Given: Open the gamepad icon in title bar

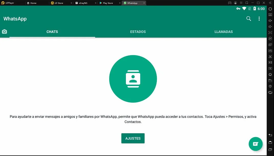Looking at the screenshot, I should point(230,3).
